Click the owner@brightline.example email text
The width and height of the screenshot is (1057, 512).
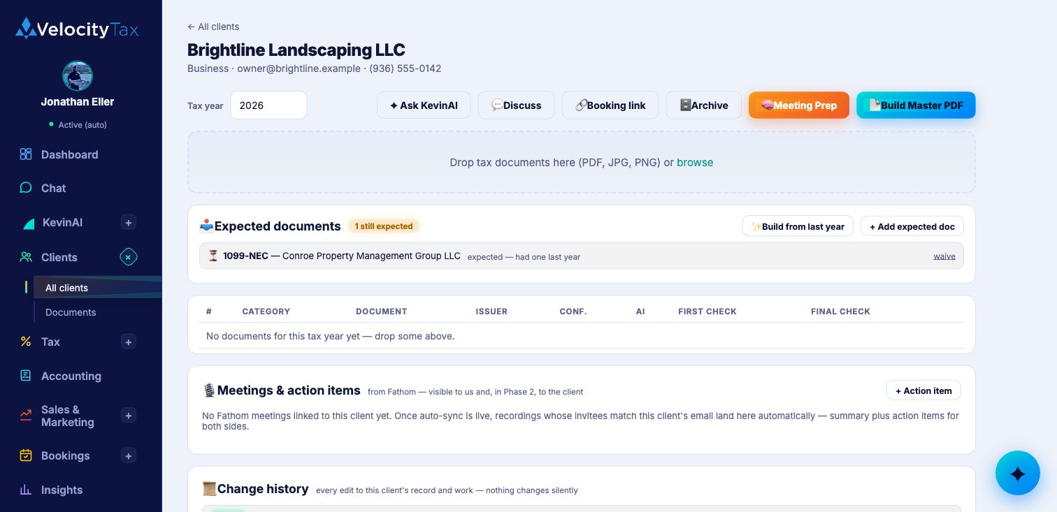[299, 68]
